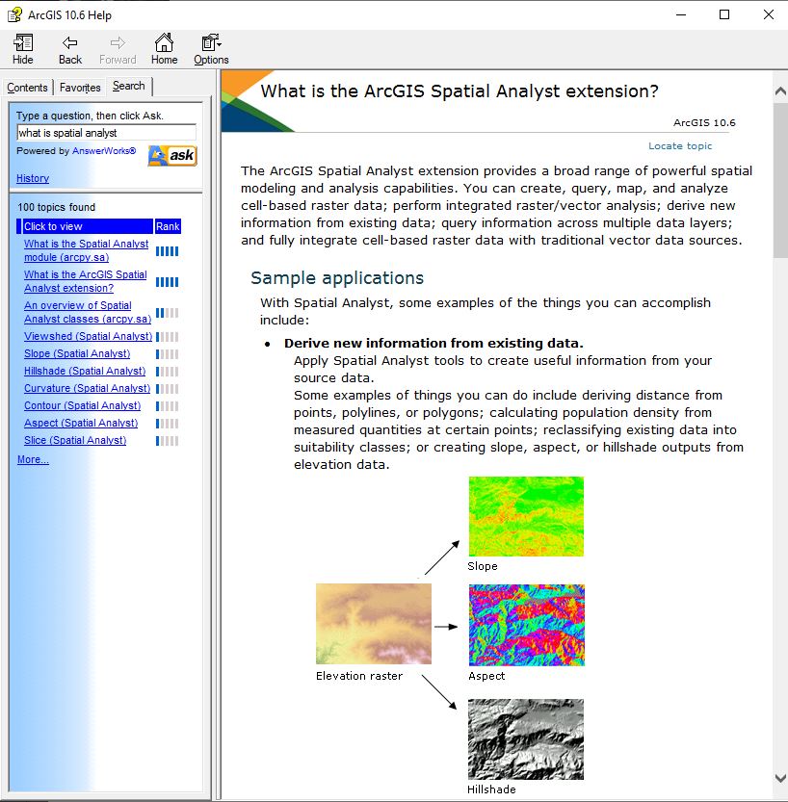Click the Locate topic link

(x=680, y=146)
